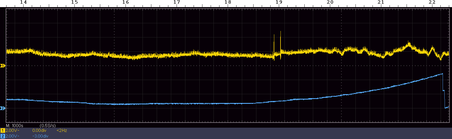Click time axis label 20
Viewport: 452px width, 139px height.
pyautogui.click(x=330, y=2)
